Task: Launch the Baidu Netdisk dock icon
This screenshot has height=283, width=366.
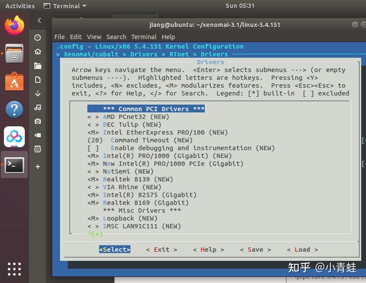Action: (14, 137)
